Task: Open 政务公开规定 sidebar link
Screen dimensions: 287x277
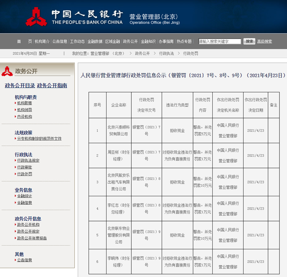Action: click(x=28, y=231)
